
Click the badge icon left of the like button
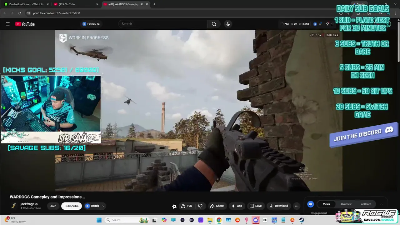174,206
